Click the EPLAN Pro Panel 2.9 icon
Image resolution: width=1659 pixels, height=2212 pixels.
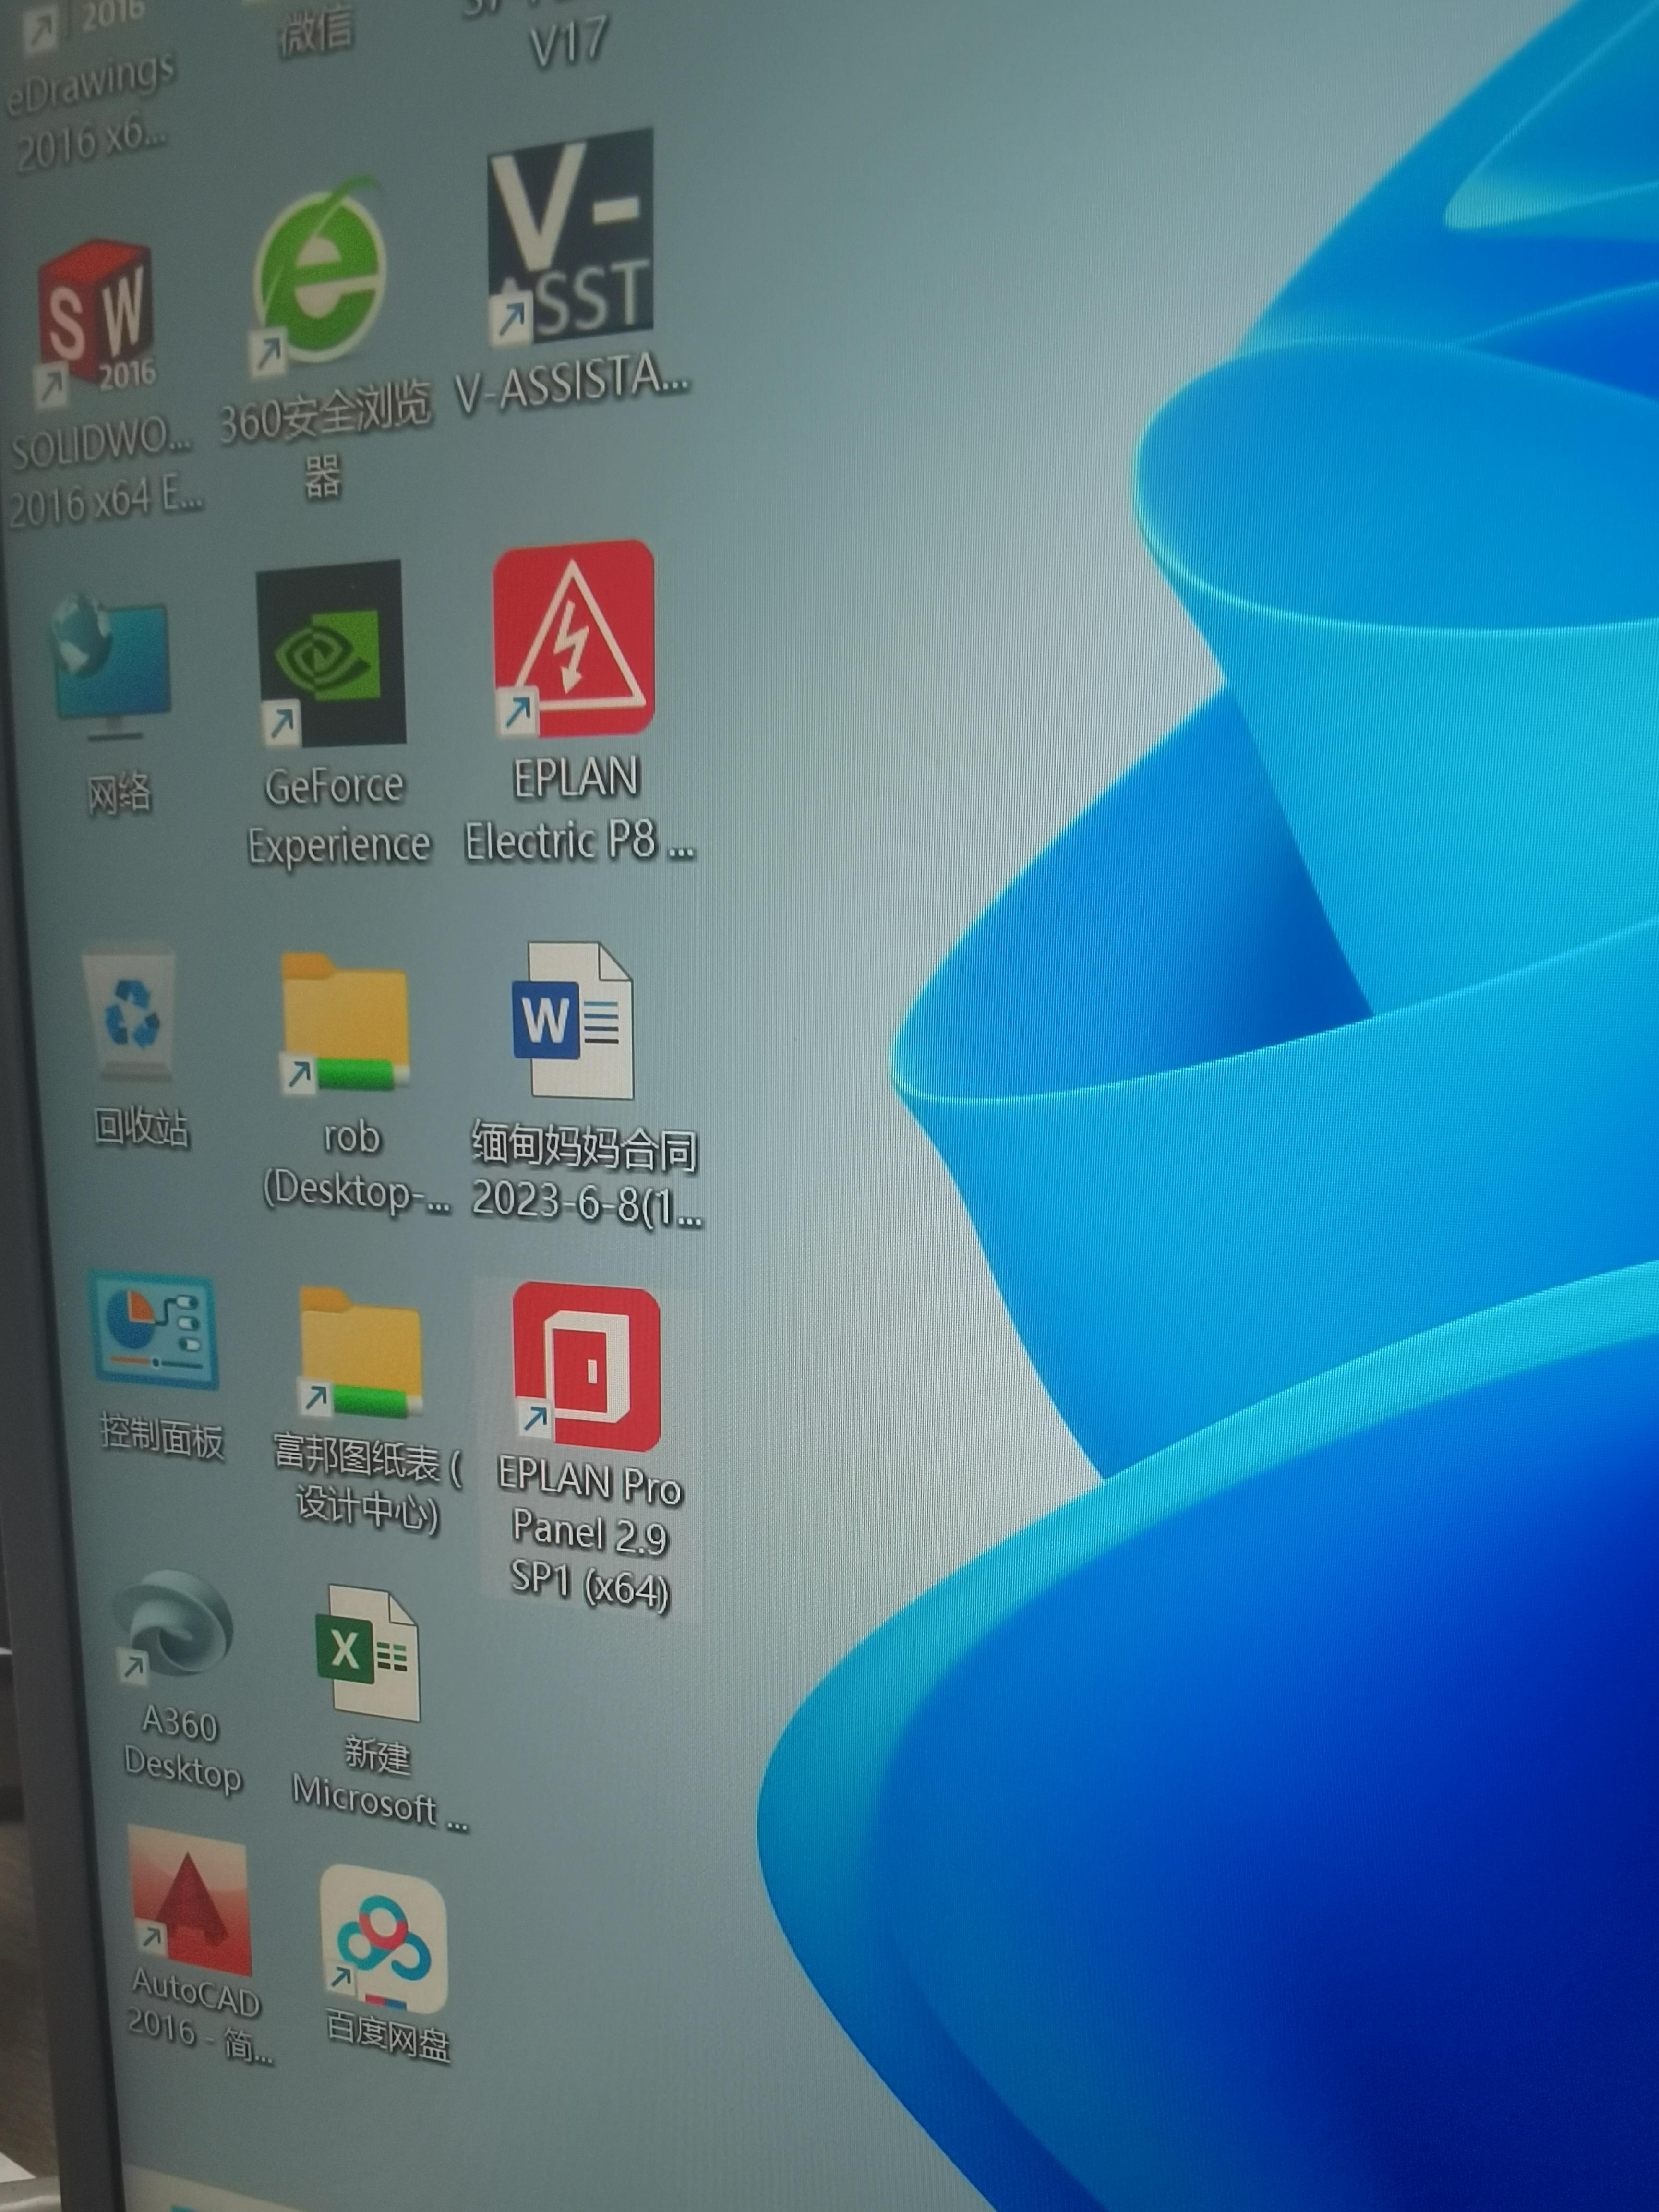pyautogui.click(x=587, y=1366)
